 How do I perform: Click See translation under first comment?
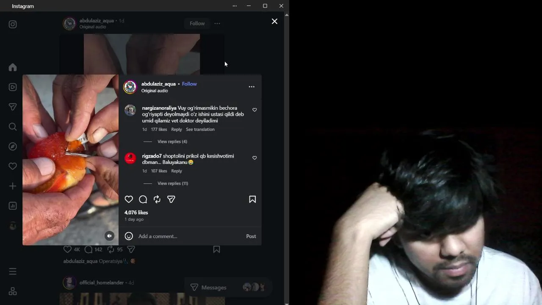click(x=200, y=130)
